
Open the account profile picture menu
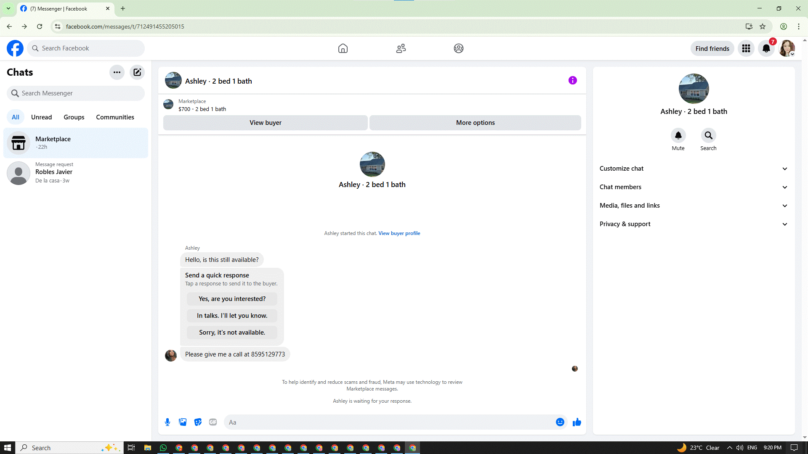pyautogui.click(x=787, y=48)
